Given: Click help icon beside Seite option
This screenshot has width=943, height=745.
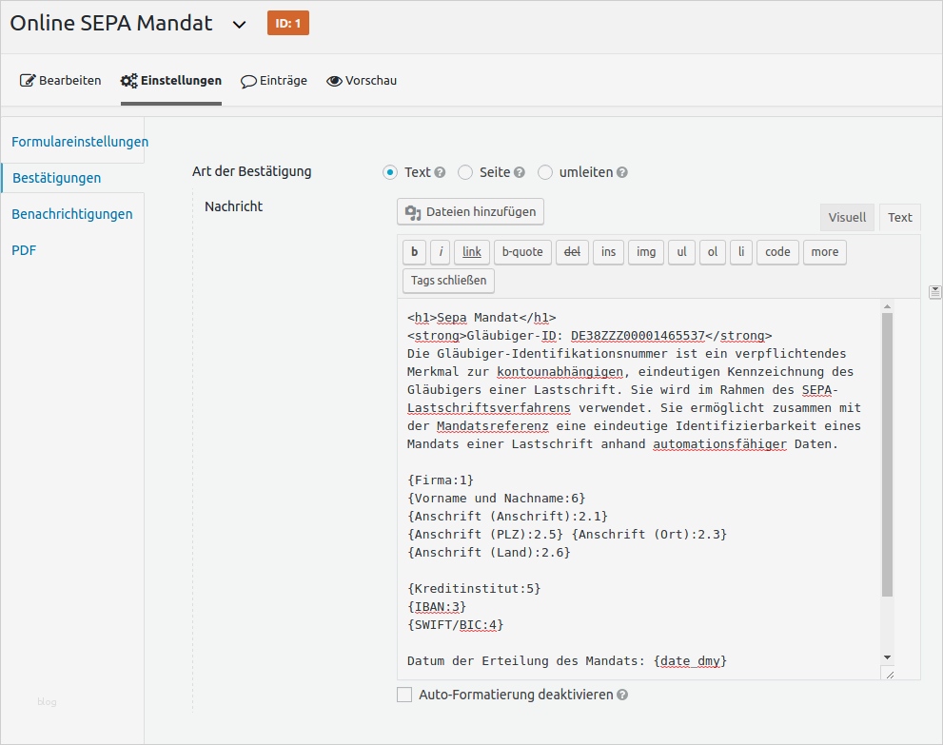Looking at the screenshot, I should 520,173.
